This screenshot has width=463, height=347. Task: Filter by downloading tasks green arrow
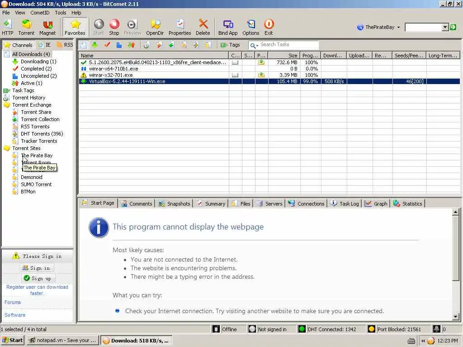pyautogui.click(x=95, y=45)
